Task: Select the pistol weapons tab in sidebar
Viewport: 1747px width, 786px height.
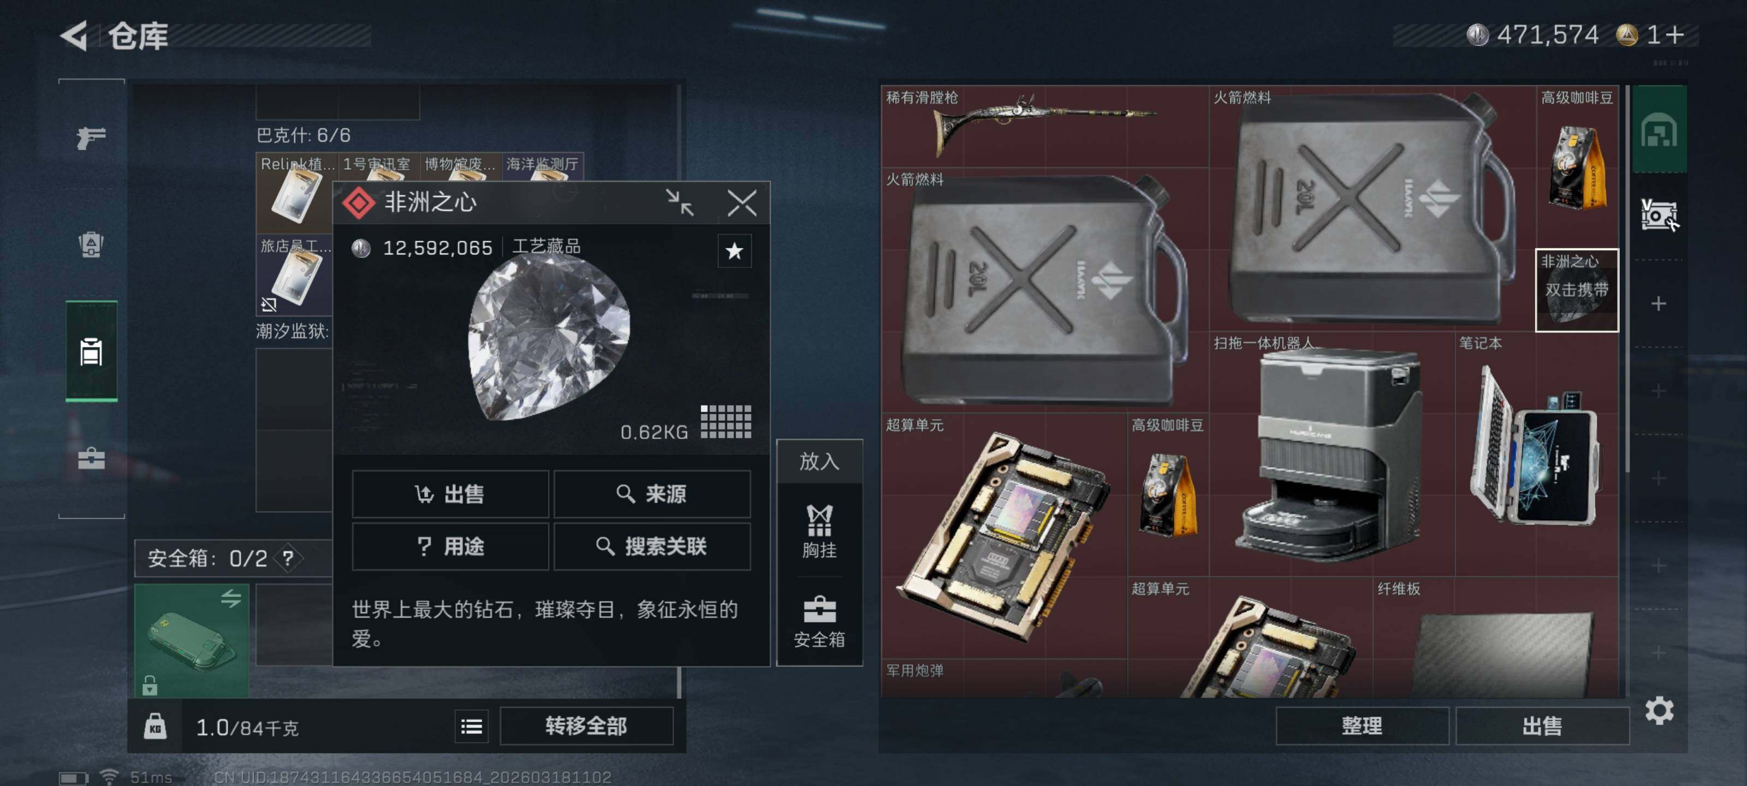Action: coord(91,138)
